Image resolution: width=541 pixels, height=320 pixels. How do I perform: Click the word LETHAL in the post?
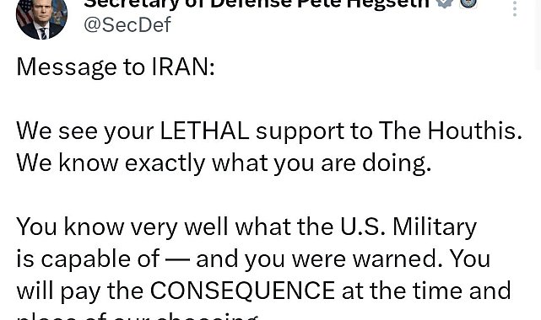204,131
